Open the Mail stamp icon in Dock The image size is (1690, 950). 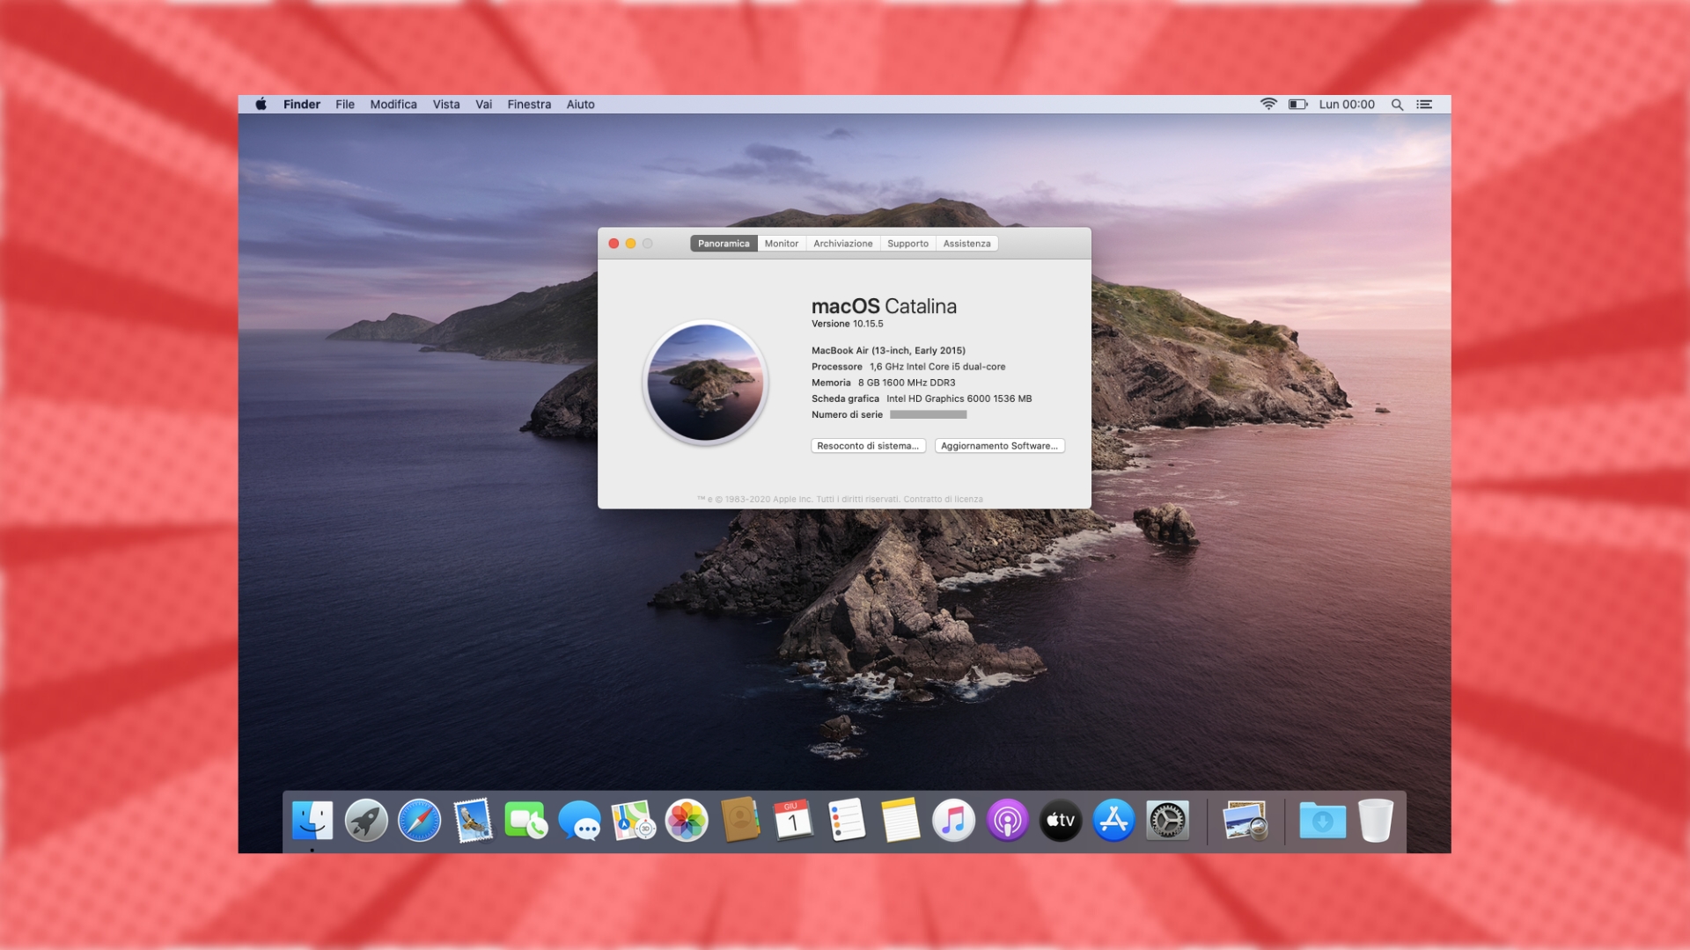click(x=474, y=821)
